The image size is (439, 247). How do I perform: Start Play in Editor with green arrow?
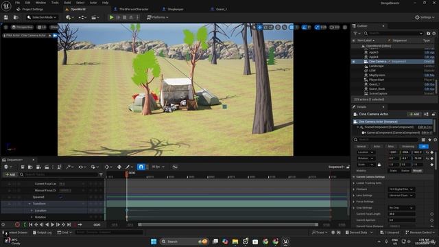tap(111, 17)
